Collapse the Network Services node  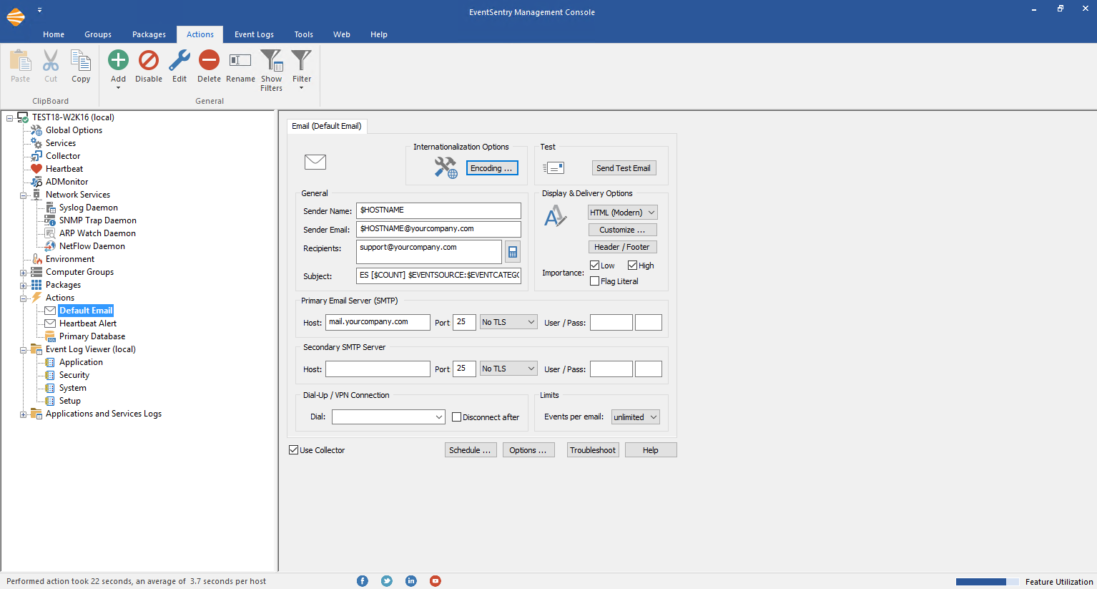(x=24, y=195)
